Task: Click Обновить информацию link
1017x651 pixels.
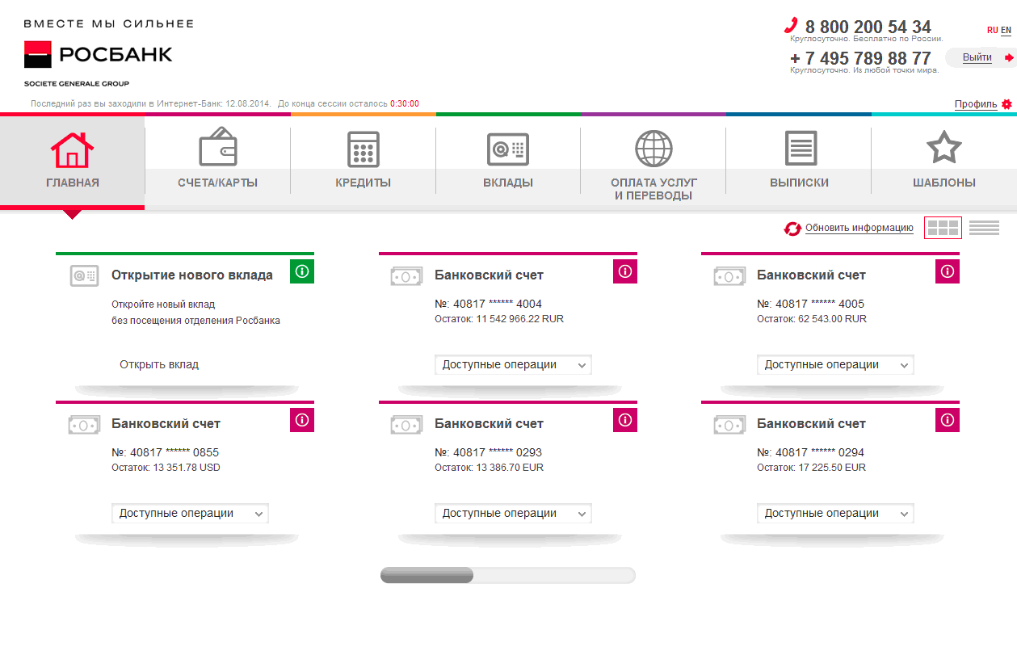Action: tap(859, 229)
